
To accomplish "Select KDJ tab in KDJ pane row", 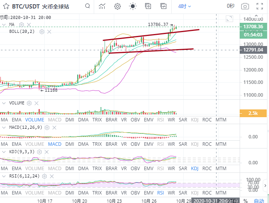I will click(x=195, y=169).
